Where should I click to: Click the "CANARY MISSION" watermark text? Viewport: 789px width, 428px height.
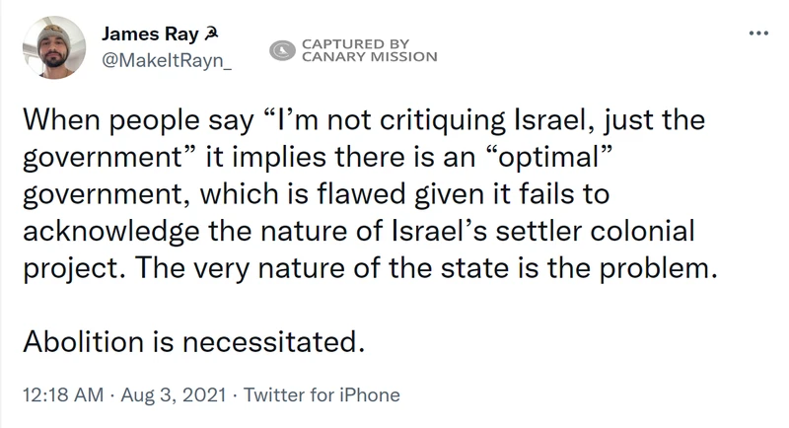click(370, 57)
